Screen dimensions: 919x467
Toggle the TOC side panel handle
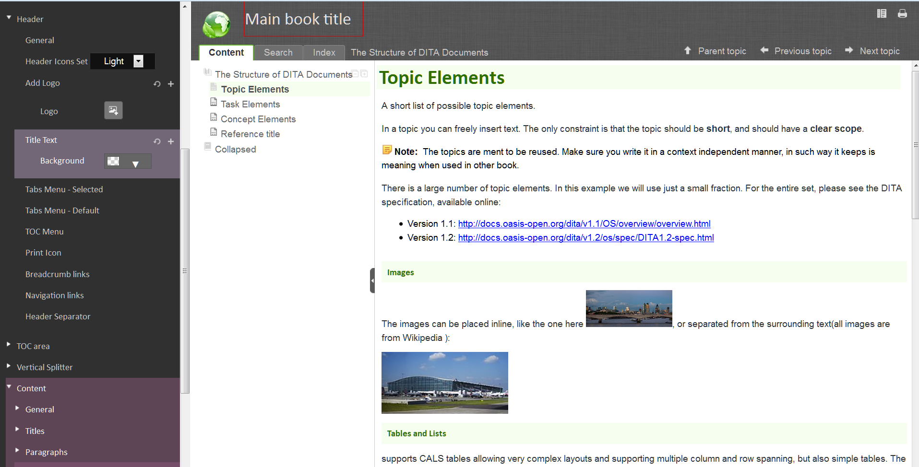pyautogui.click(x=372, y=280)
